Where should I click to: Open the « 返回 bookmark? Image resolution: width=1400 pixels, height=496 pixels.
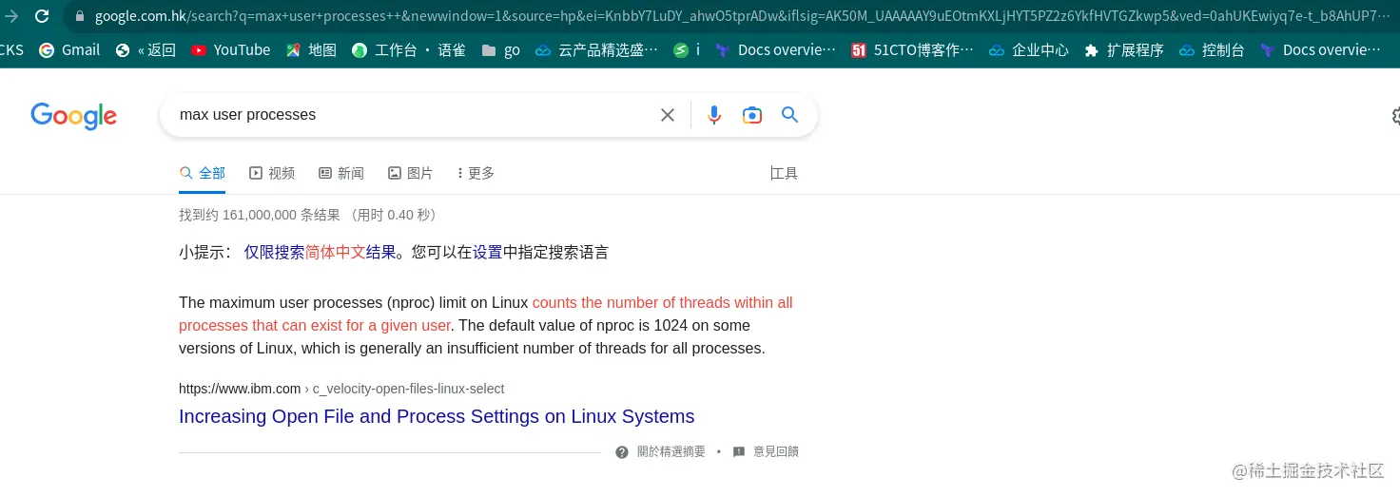point(145,50)
